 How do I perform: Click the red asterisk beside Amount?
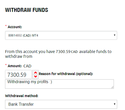point(6,65)
